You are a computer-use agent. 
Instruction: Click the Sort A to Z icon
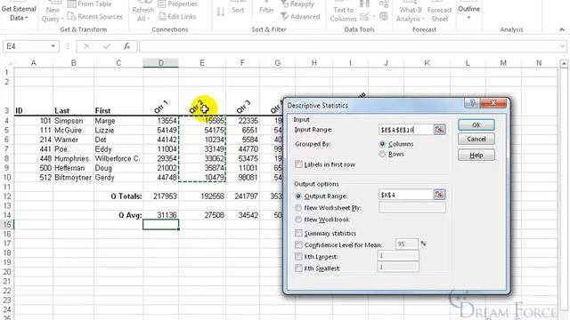pos(221,12)
